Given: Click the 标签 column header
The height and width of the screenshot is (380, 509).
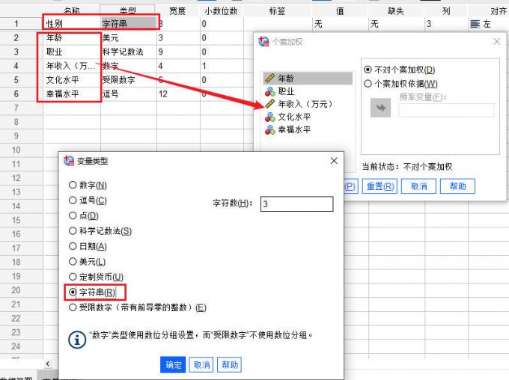Looking at the screenshot, I should click(x=278, y=10).
